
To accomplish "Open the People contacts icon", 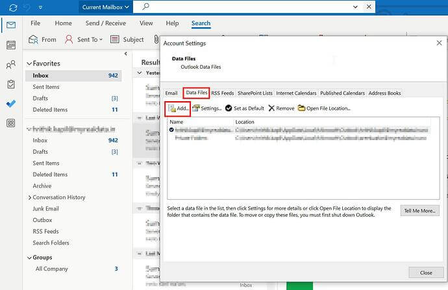I will [x=10, y=64].
